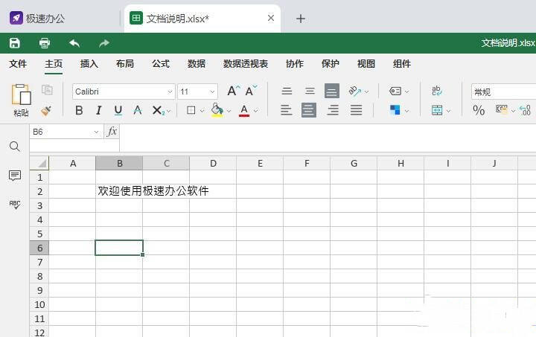Image resolution: width=536 pixels, height=337 pixels.
Task: Click the percent style icon
Action: [x=479, y=110]
